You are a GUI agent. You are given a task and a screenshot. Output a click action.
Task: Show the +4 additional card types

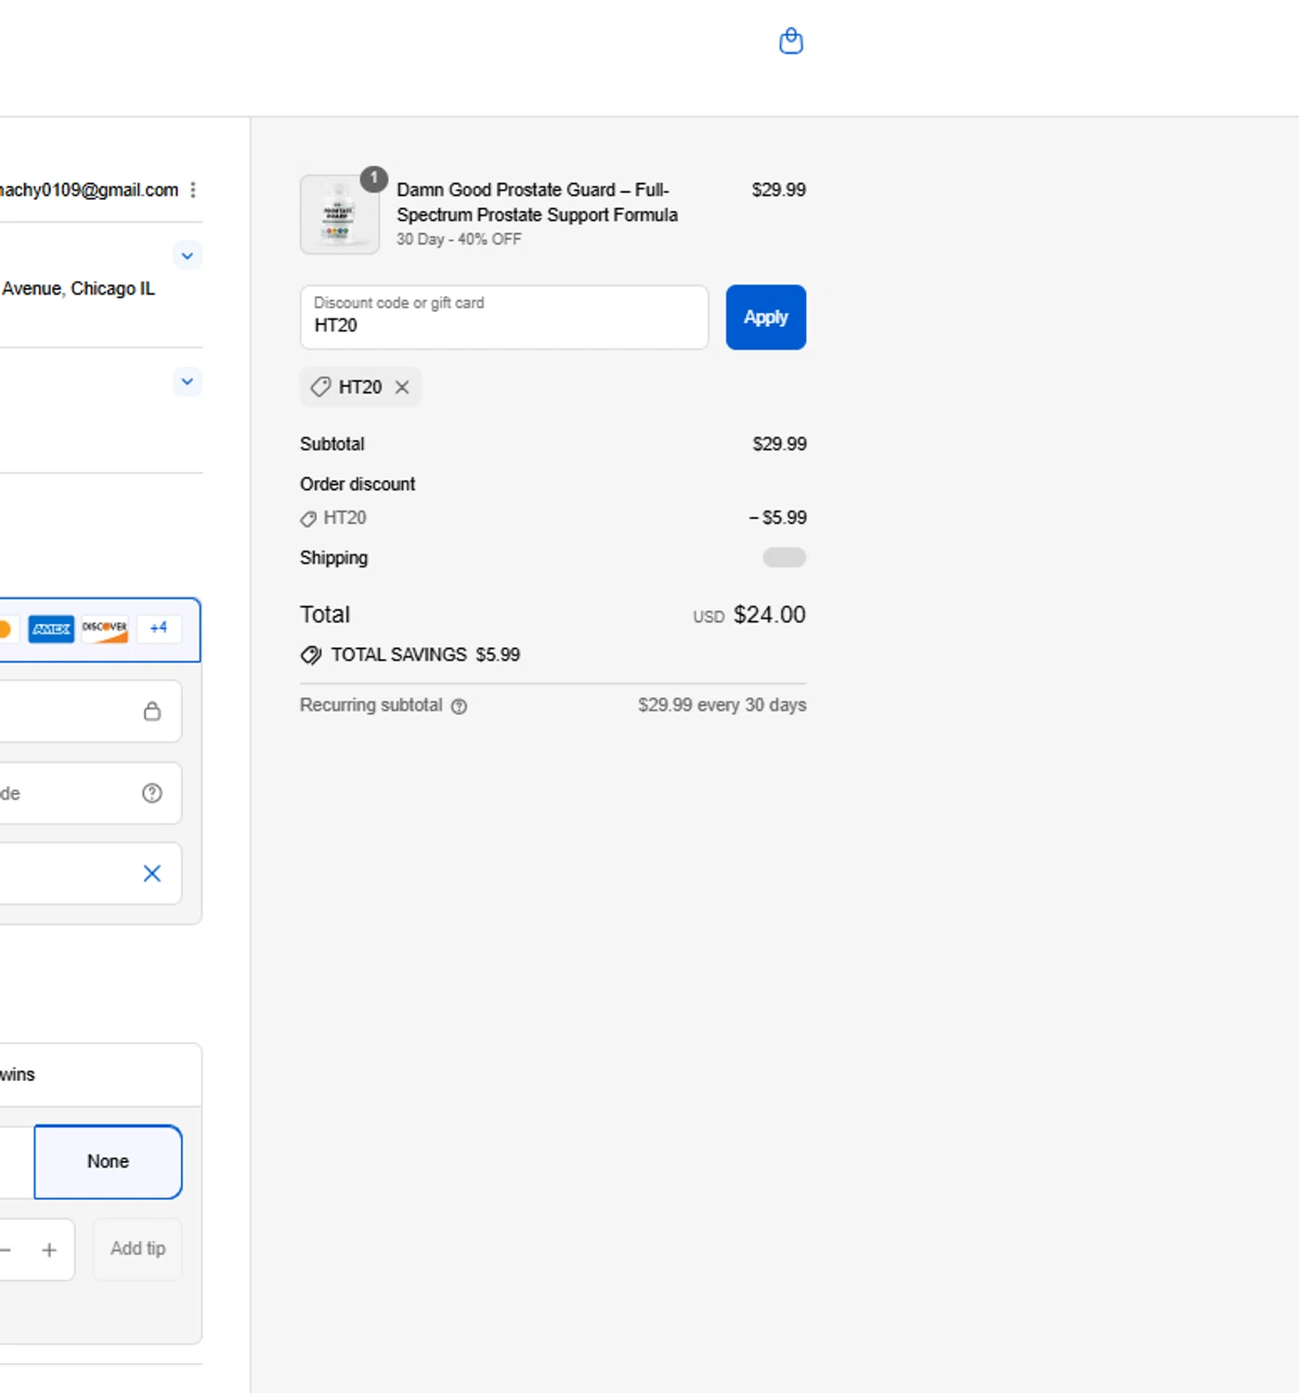[159, 628]
